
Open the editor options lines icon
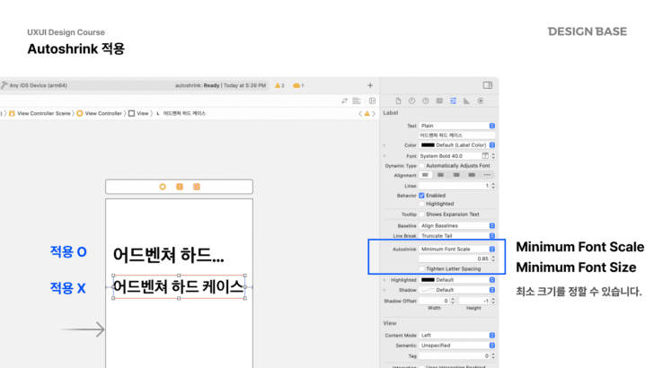pos(357,101)
